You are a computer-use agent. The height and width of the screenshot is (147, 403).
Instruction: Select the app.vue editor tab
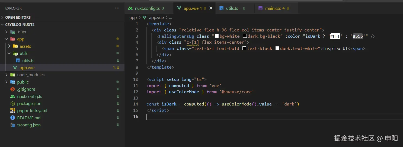coord(194,8)
